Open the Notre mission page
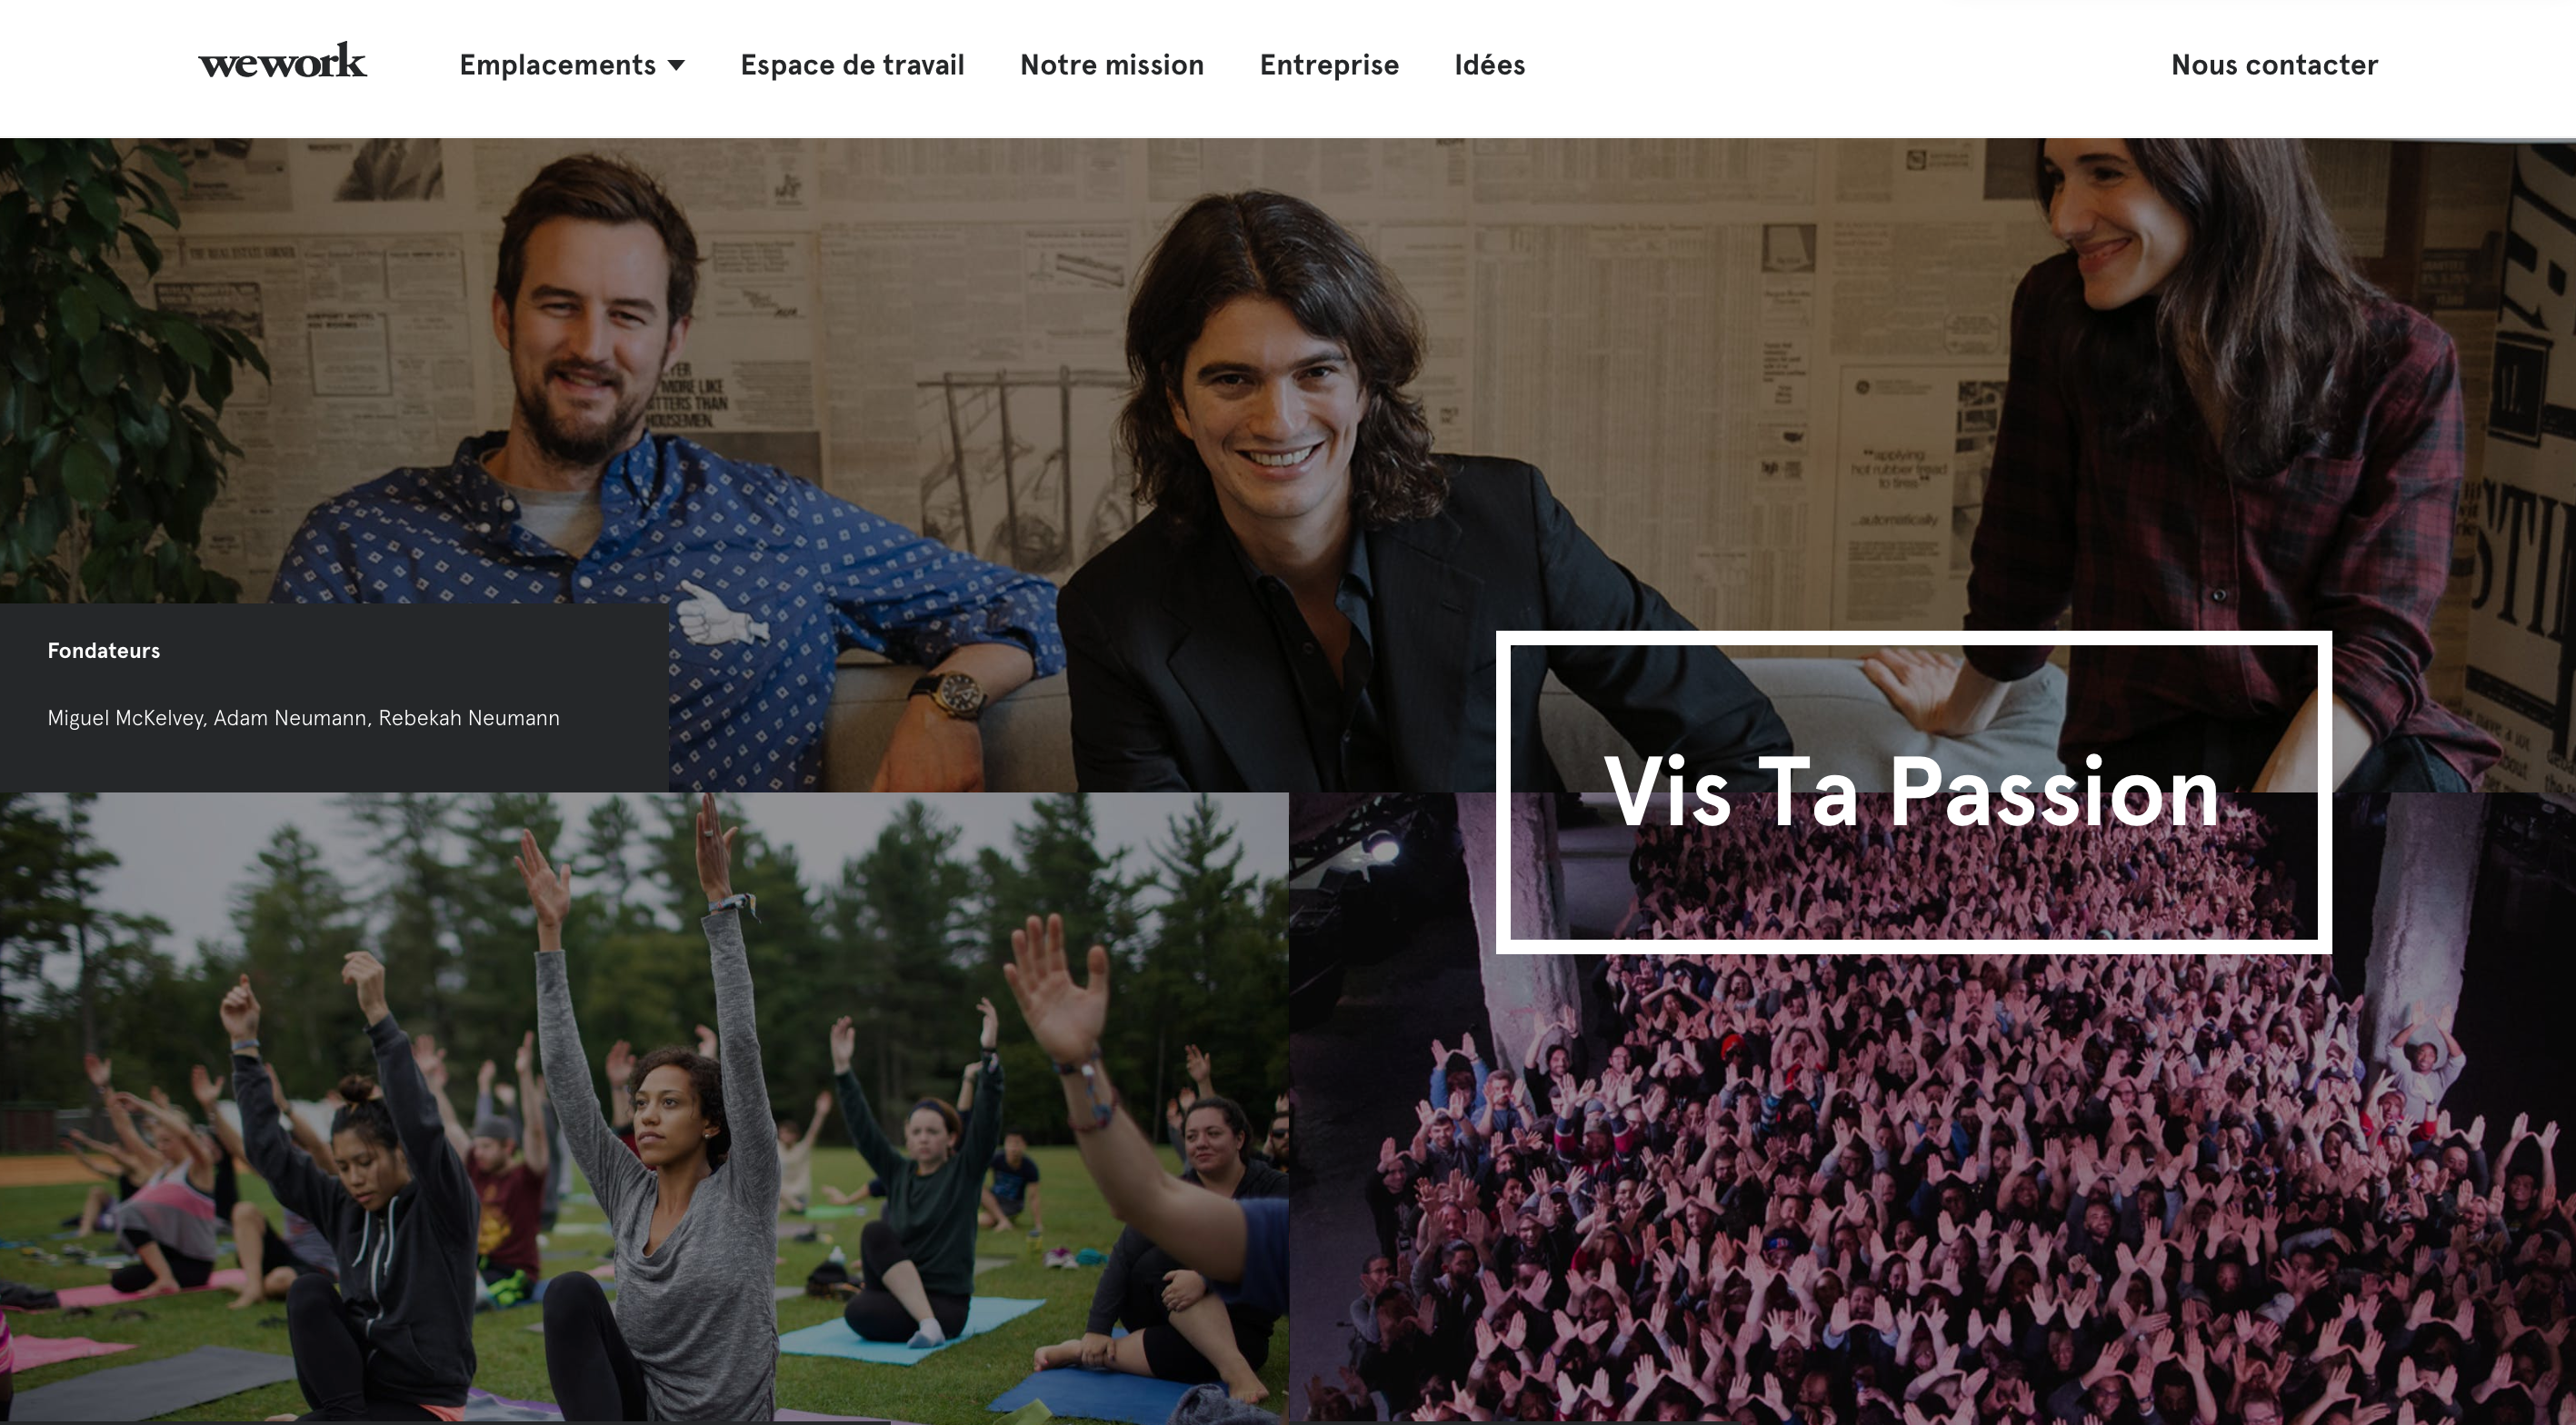This screenshot has width=2576, height=1425. [x=1112, y=65]
